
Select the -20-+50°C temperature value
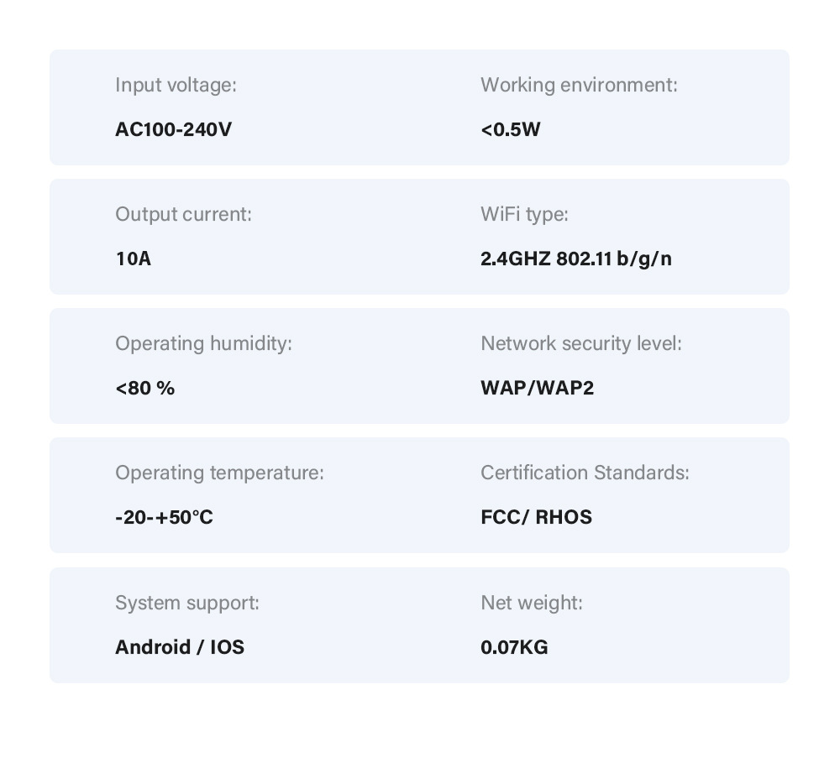pyautogui.click(x=164, y=517)
